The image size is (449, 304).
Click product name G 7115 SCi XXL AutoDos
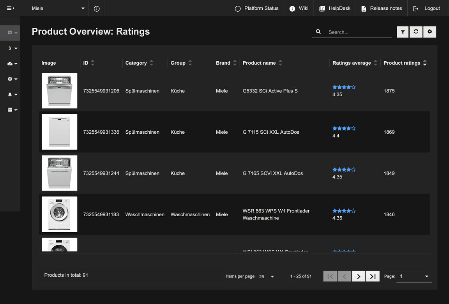[x=271, y=132]
